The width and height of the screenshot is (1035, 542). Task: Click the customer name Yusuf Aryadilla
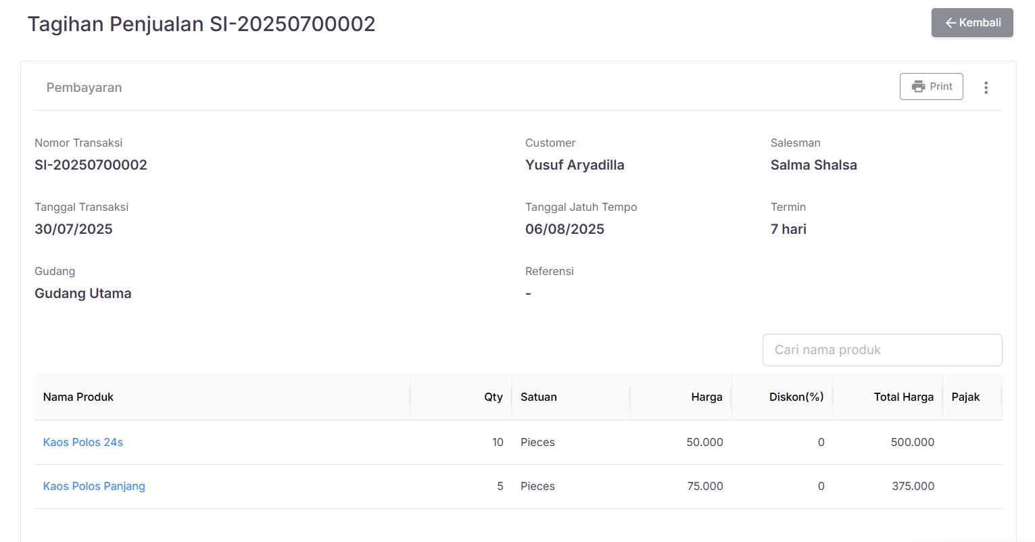575,164
